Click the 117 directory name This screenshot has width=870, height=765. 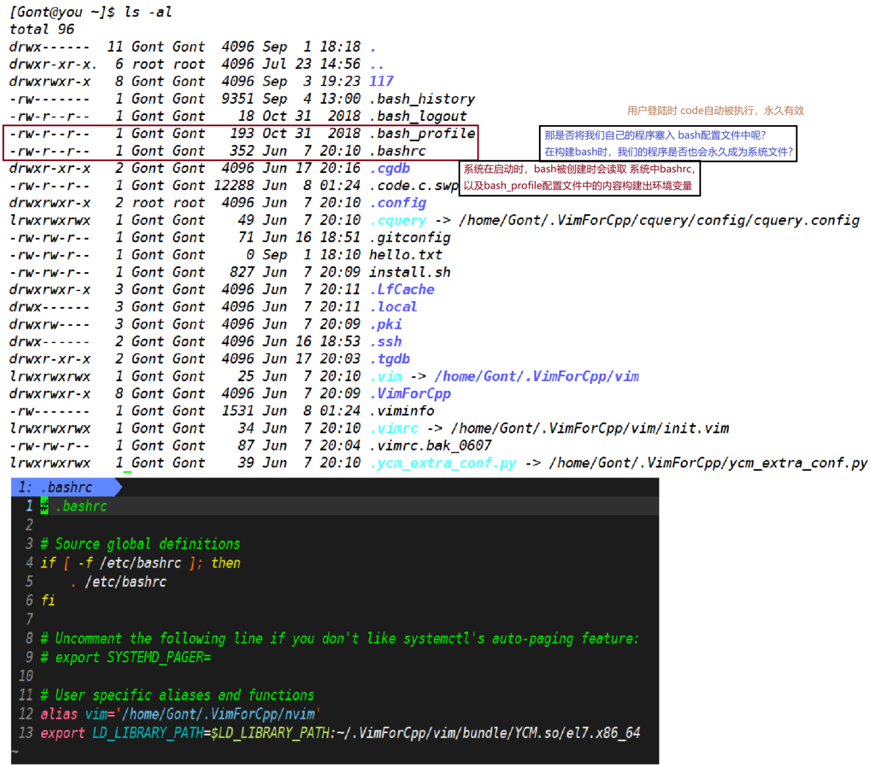381,81
